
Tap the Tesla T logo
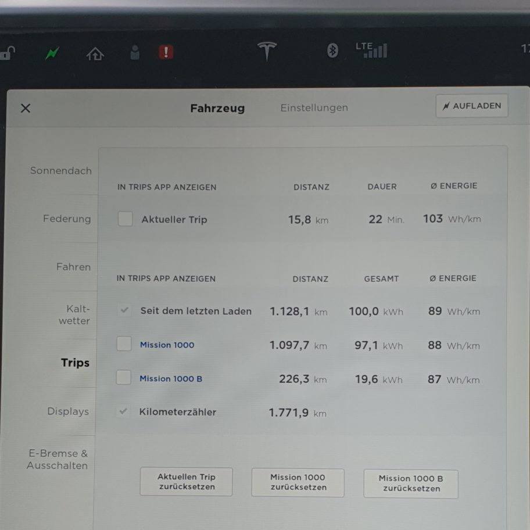[267, 51]
